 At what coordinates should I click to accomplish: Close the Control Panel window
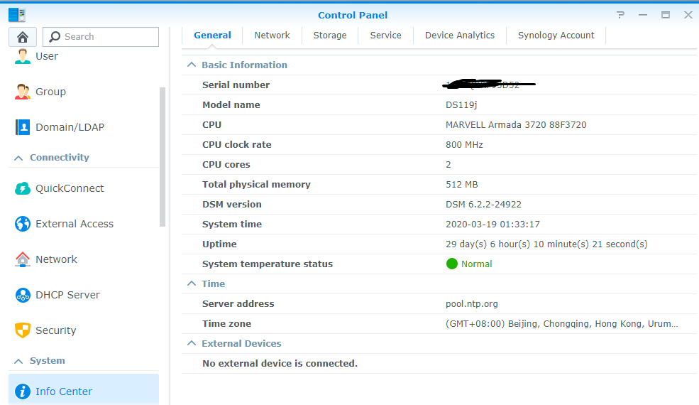point(688,15)
